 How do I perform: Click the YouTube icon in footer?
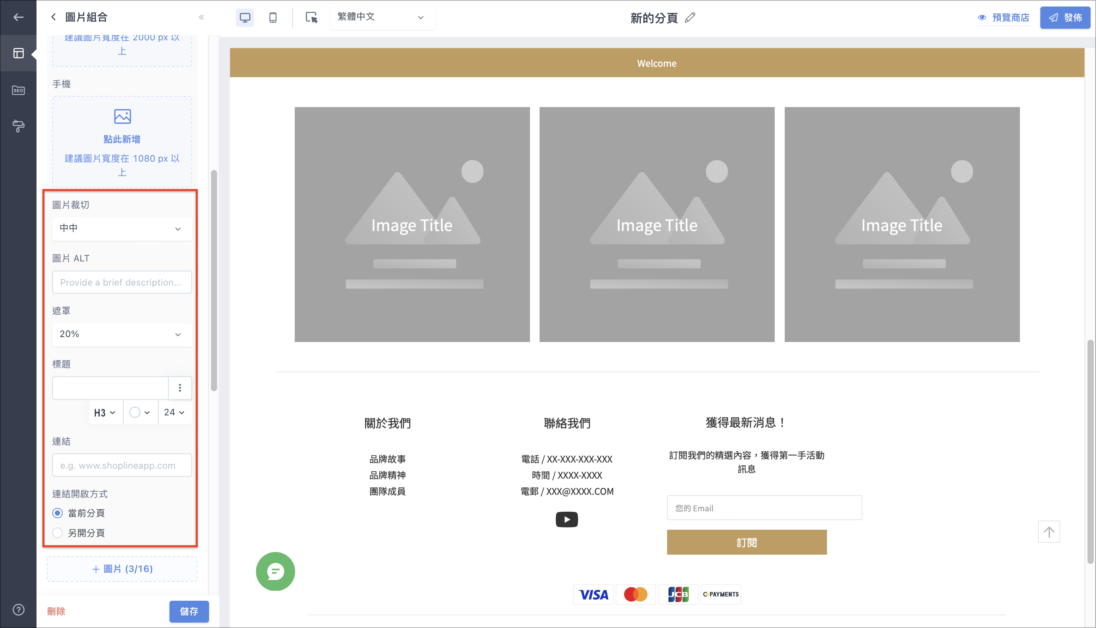pyautogui.click(x=567, y=519)
